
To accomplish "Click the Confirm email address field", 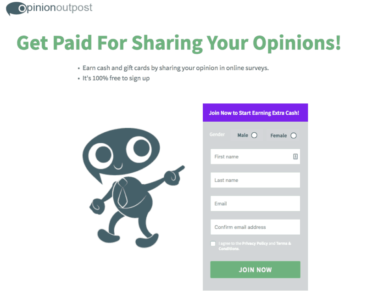I will coord(255,227).
